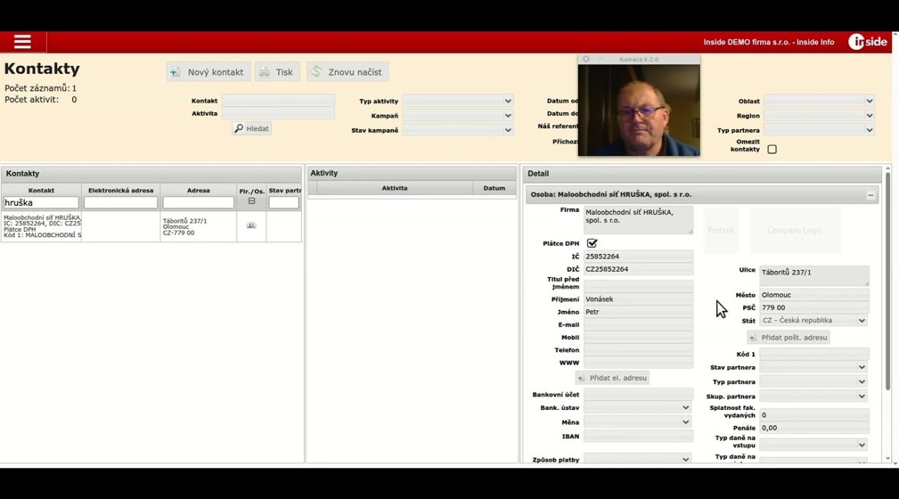The height and width of the screenshot is (499, 899).
Task: Click the Kontakt filter field containing hruška
Action: coord(41,203)
